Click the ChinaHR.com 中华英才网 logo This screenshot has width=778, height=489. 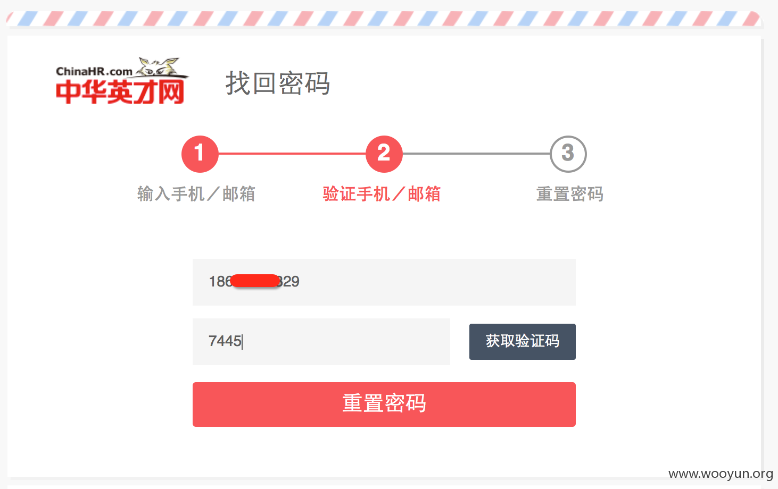[121, 80]
